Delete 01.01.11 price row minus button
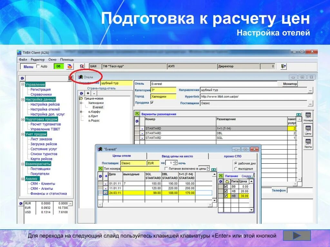The image size is (330, 247). point(106,184)
